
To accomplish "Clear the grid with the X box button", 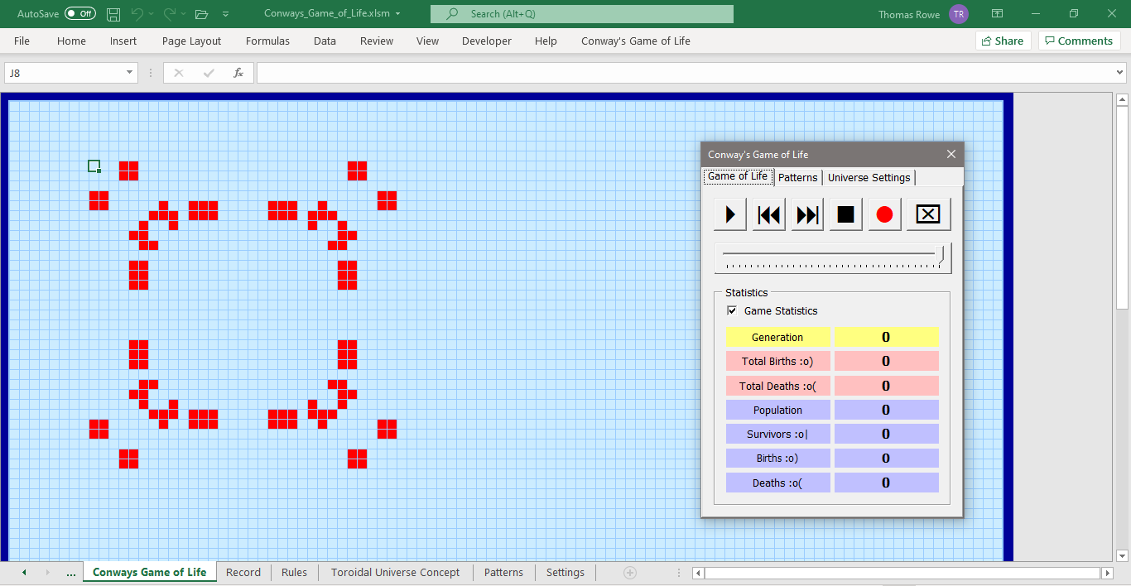I will pos(928,214).
